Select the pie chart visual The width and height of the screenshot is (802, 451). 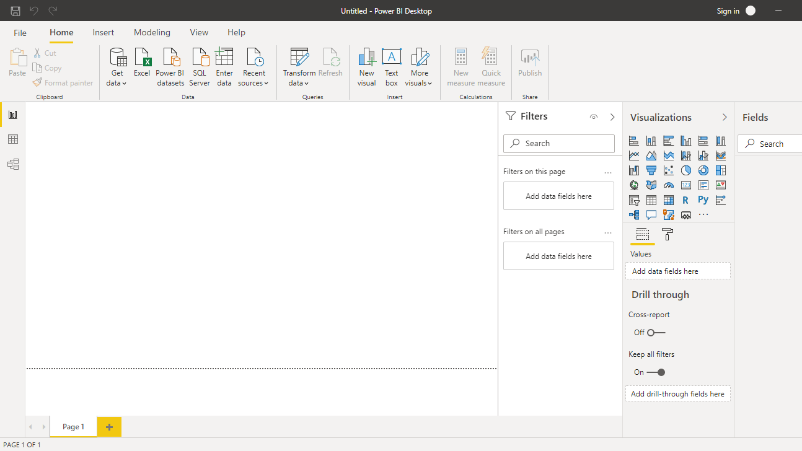click(x=685, y=170)
